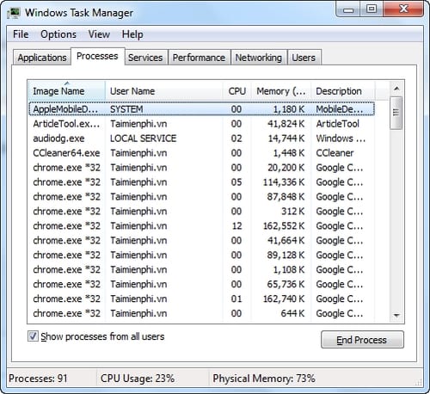Click the MobileDe... description cell
The width and height of the screenshot is (430, 394).
tap(340, 109)
